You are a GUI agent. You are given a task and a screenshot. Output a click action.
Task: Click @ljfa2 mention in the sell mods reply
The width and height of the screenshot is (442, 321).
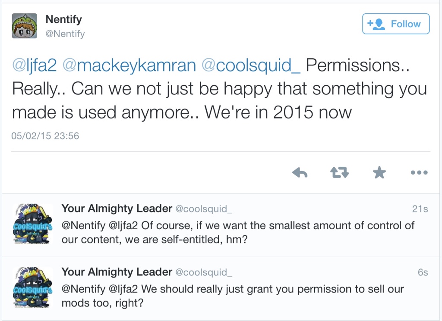click(x=124, y=289)
